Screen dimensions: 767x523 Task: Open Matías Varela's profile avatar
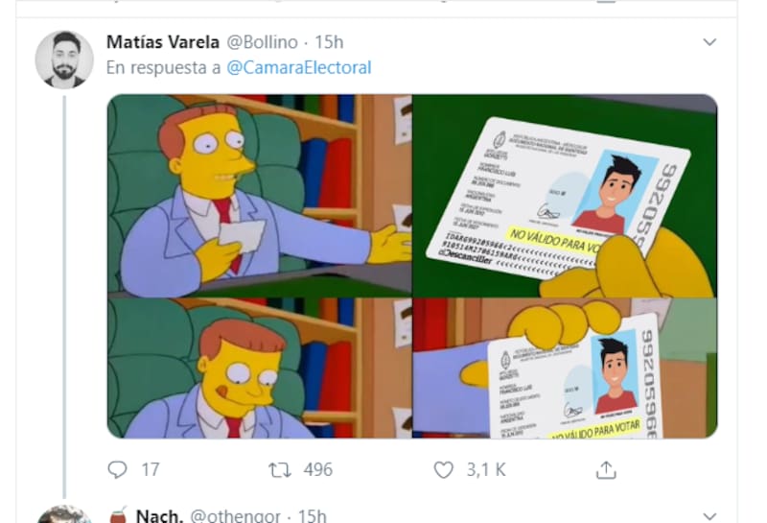point(64,59)
